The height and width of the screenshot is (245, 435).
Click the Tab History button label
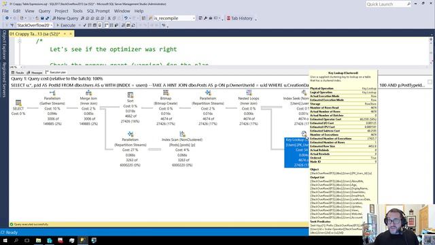tap(242, 18)
